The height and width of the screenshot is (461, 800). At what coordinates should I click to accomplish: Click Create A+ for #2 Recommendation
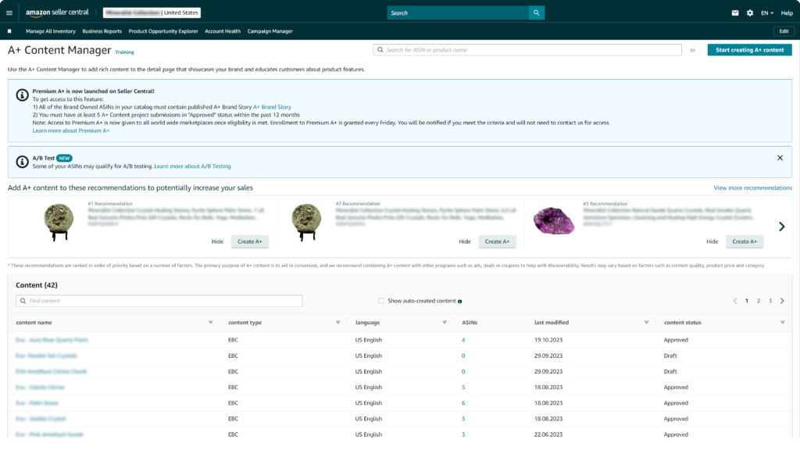pos(497,241)
